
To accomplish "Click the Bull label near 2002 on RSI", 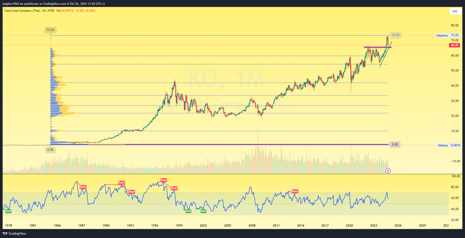I will tap(203, 211).
